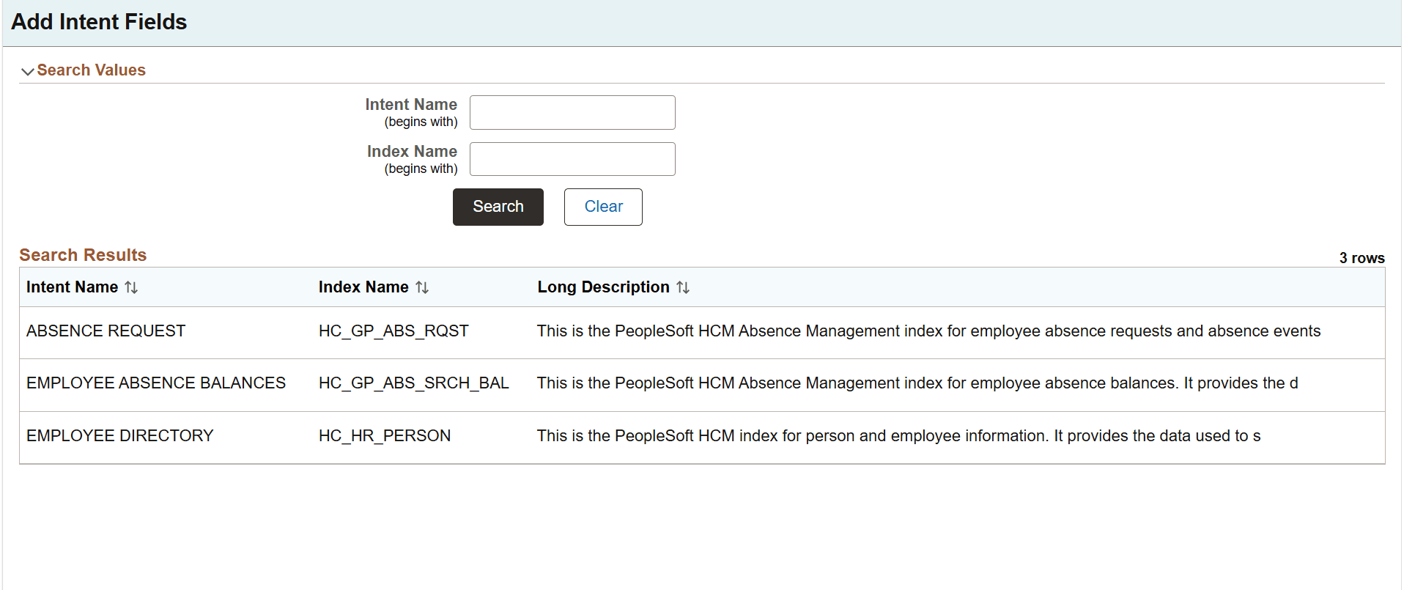Click the 3 rows count label
The image size is (1404, 590).
[x=1361, y=258]
